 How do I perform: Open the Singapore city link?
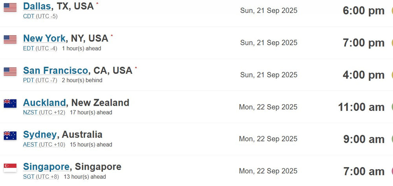(x=46, y=167)
